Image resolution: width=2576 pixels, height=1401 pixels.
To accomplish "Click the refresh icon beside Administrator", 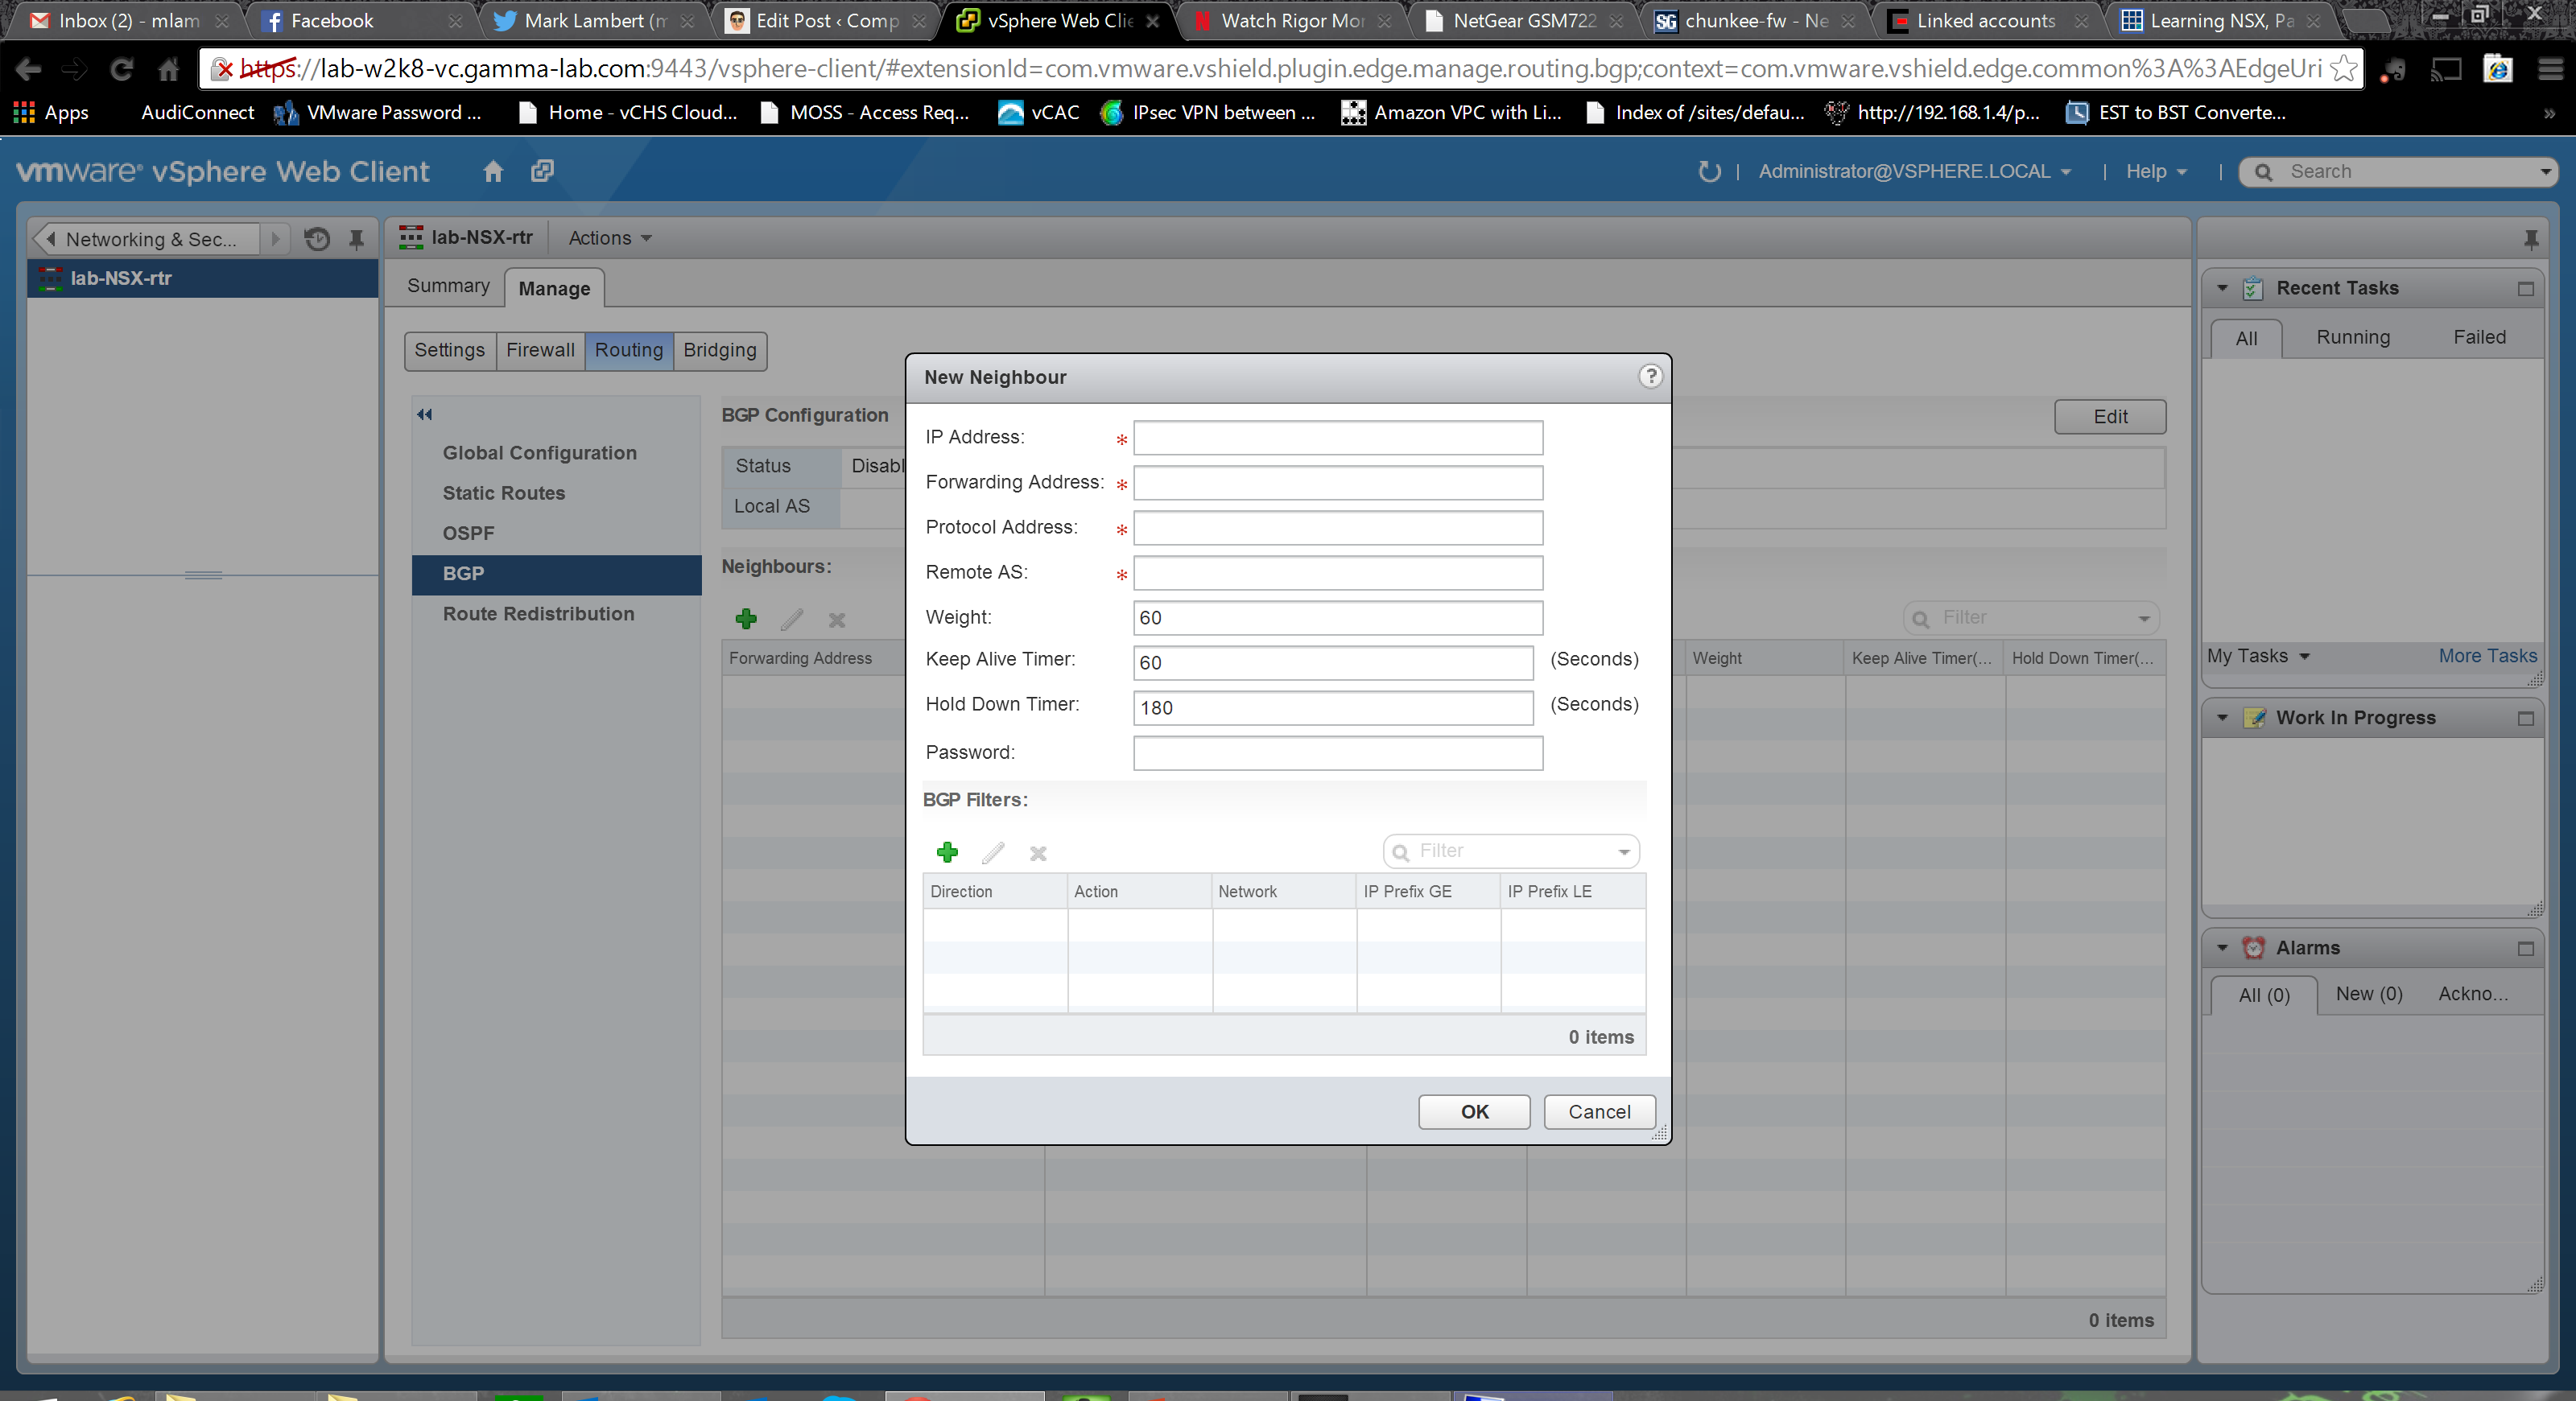I will [x=1709, y=172].
